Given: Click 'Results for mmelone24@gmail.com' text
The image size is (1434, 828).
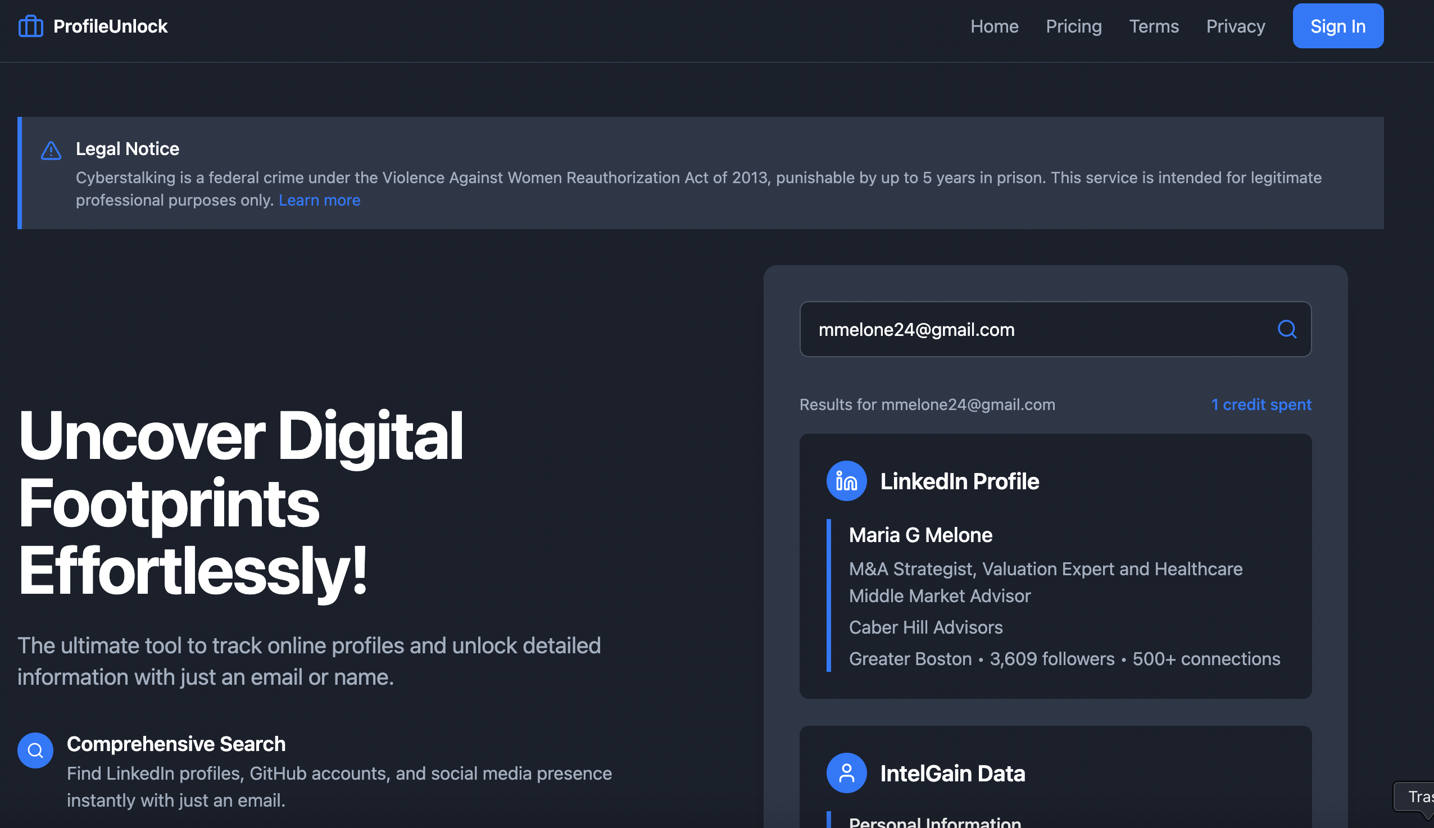Looking at the screenshot, I should pos(927,404).
